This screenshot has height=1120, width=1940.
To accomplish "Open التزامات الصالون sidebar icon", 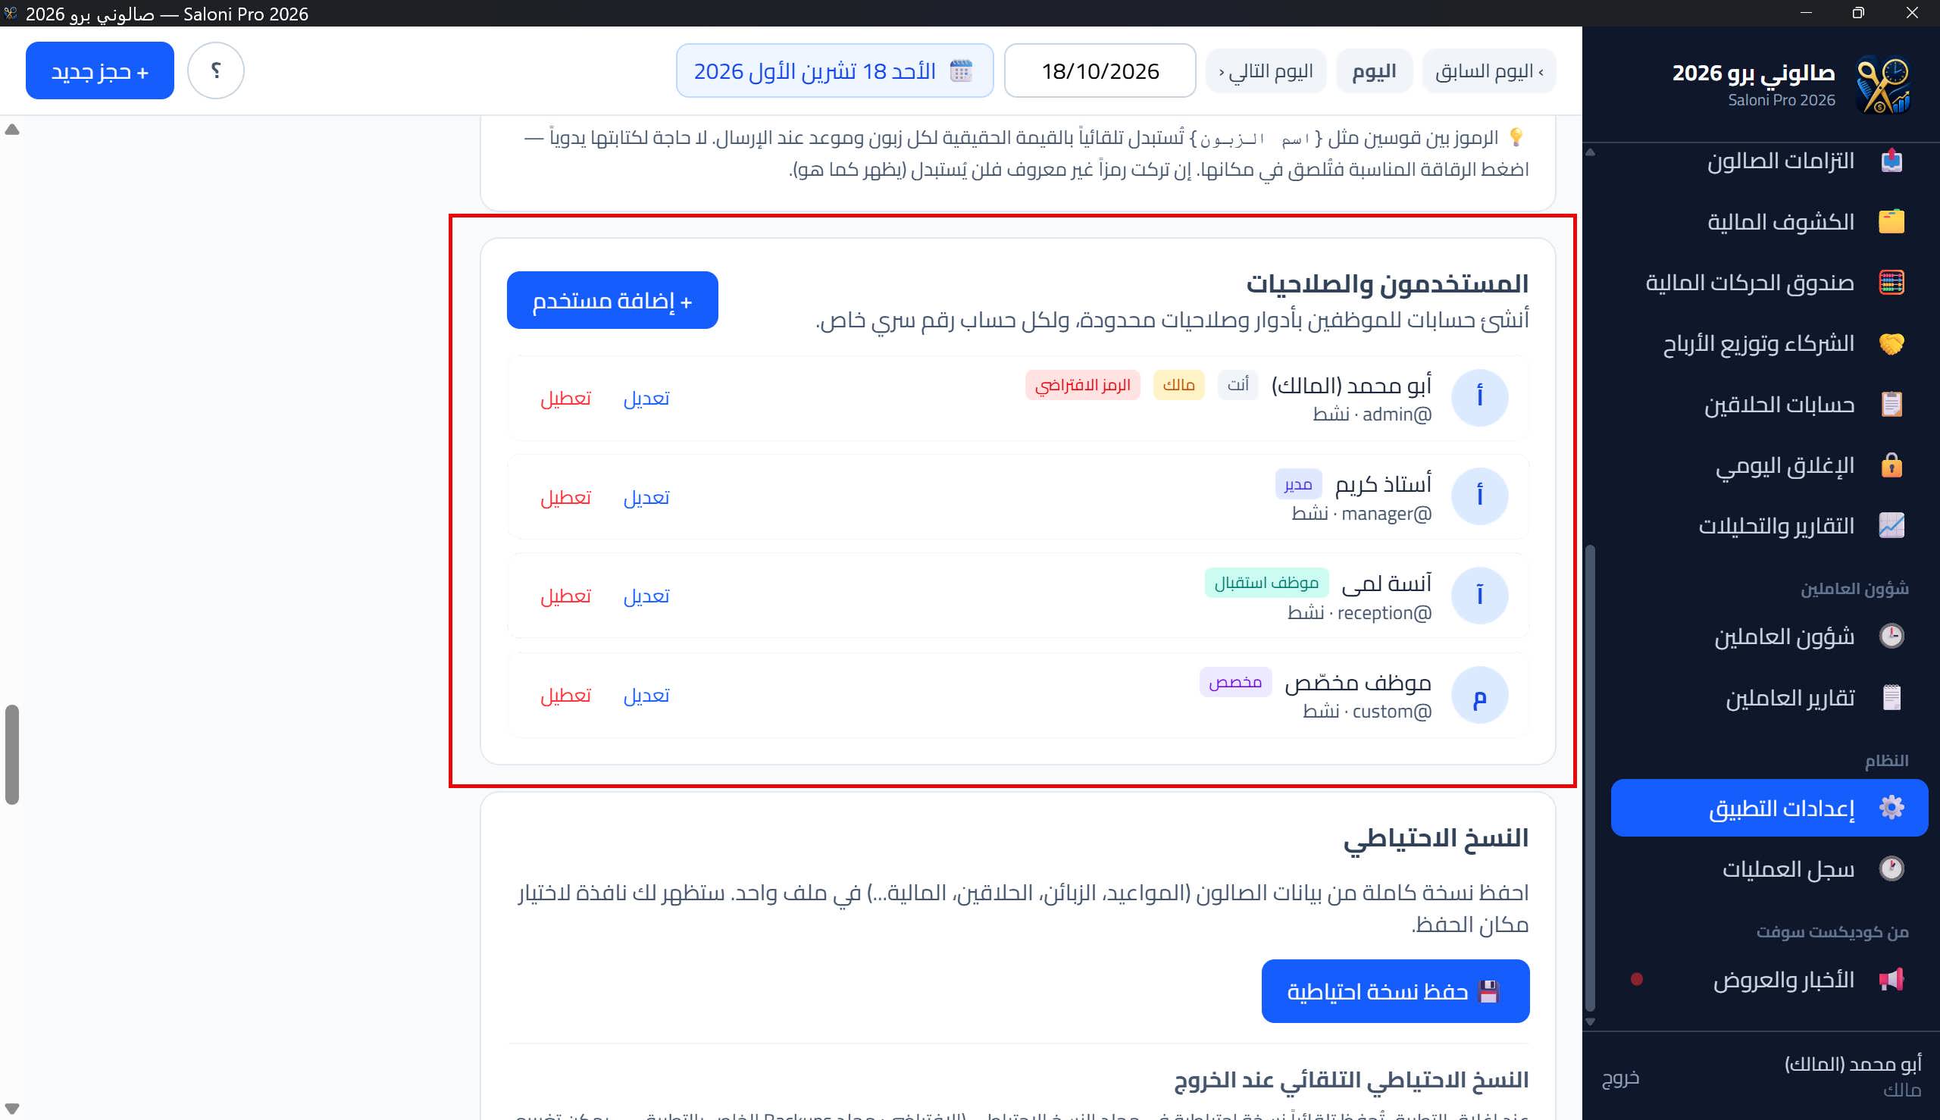I will (1891, 161).
